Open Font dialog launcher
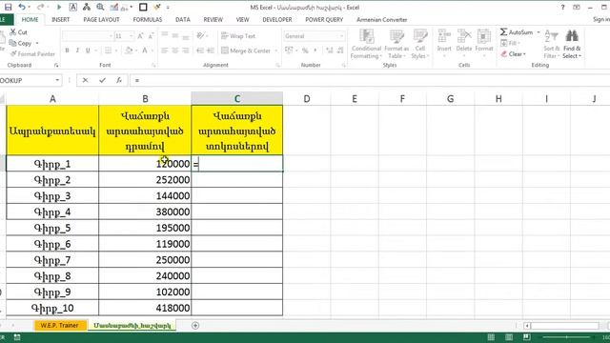The height and width of the screenshot is (343, 610). pyautogui.click(x=153, y=66)
